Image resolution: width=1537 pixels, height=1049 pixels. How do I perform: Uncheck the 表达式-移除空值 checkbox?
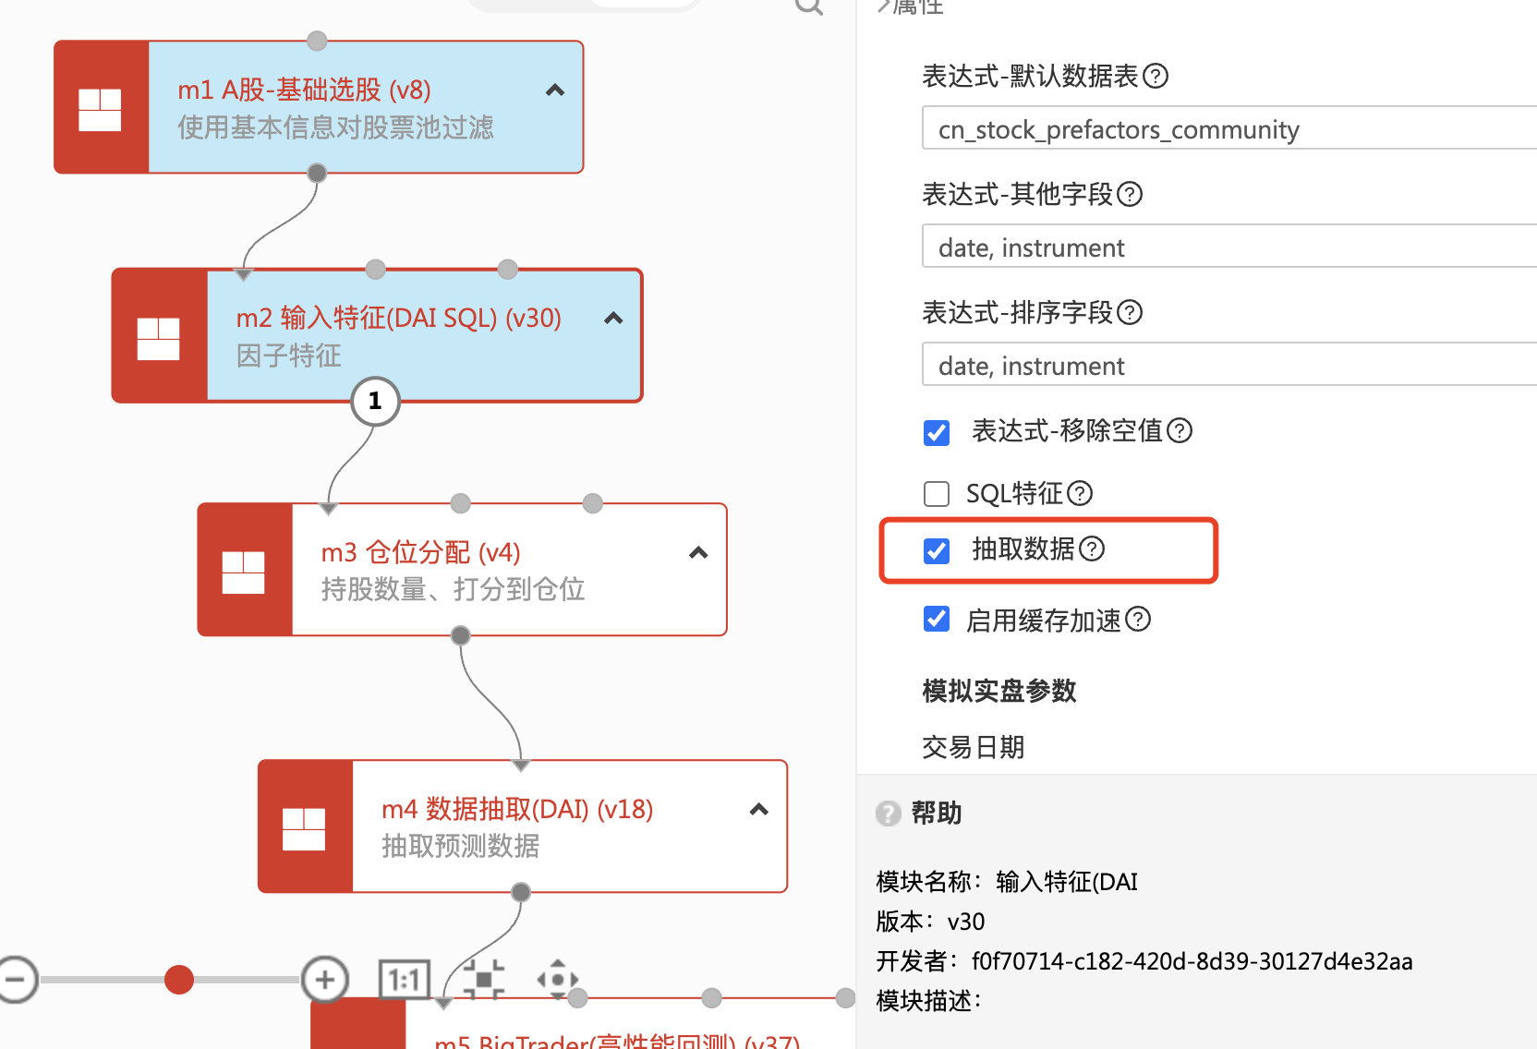pos(937,432)
